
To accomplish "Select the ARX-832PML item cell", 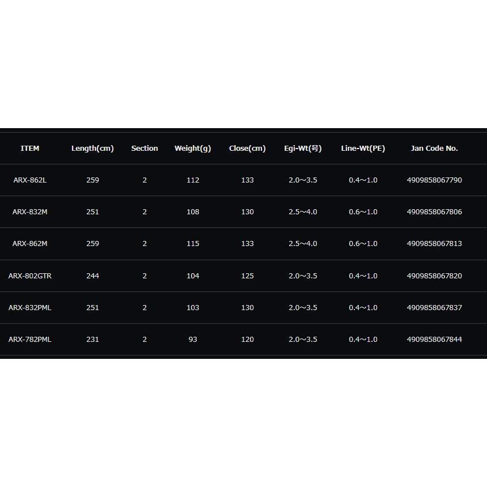I will [x=30, y=307].
